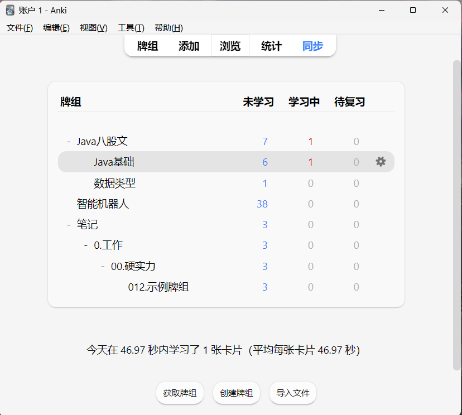Open the 文件(F) menu
Image resolution: width=462 pixels, height=415 pixels.
[20, 28]
